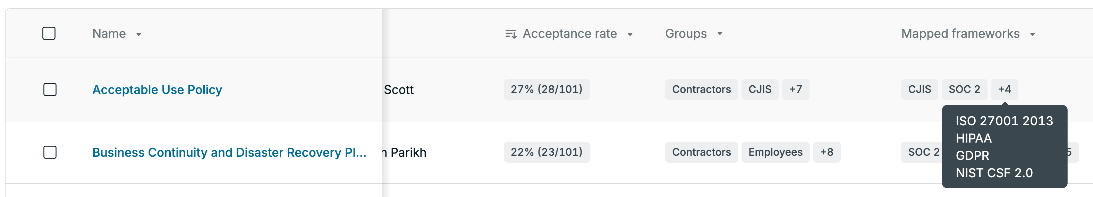Select the Employees group tag
The image size is (1093, 197).
(x=775, y=152)
